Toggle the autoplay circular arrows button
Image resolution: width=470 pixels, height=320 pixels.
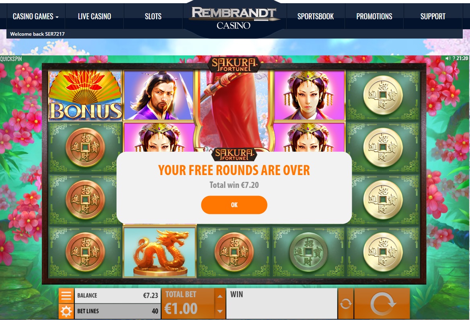(x=346, y=304)
